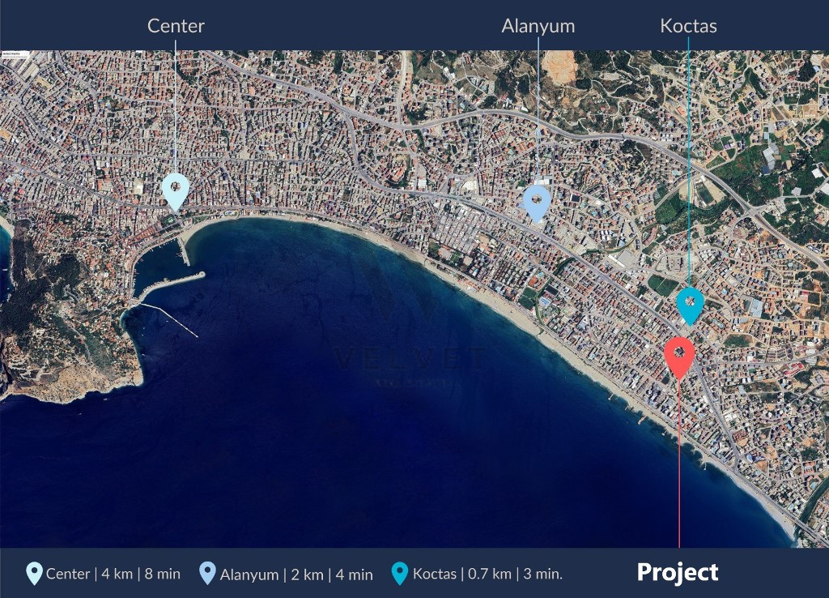
Task: Select the Alanyum label in the top bar
Action: pos(538,26)
